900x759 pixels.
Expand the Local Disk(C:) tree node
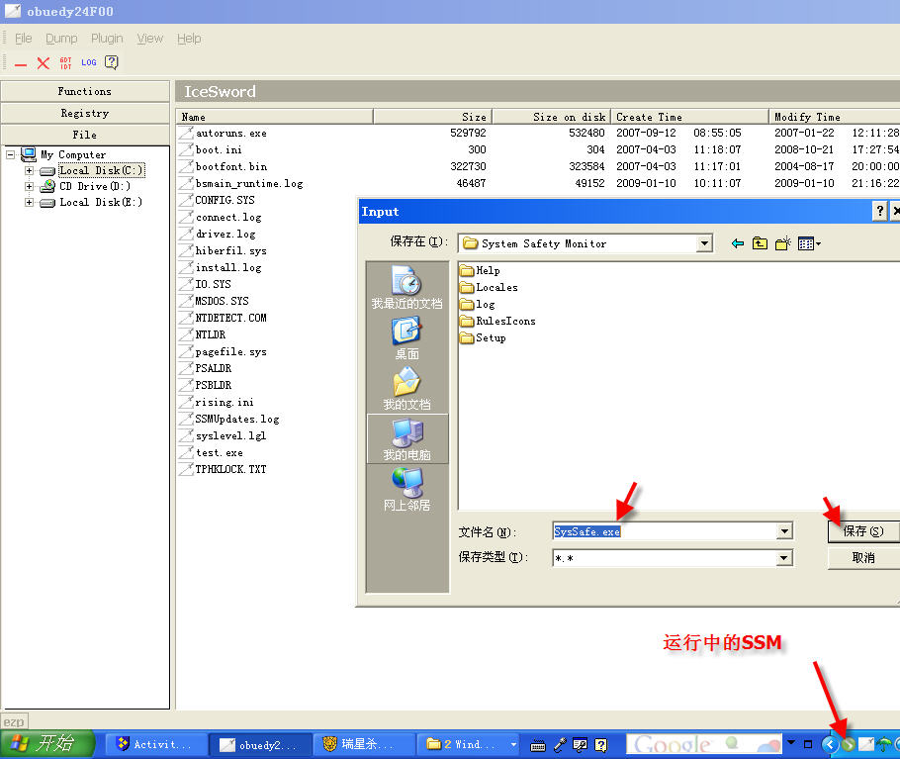pyautogui.click(x=29, y=170)
